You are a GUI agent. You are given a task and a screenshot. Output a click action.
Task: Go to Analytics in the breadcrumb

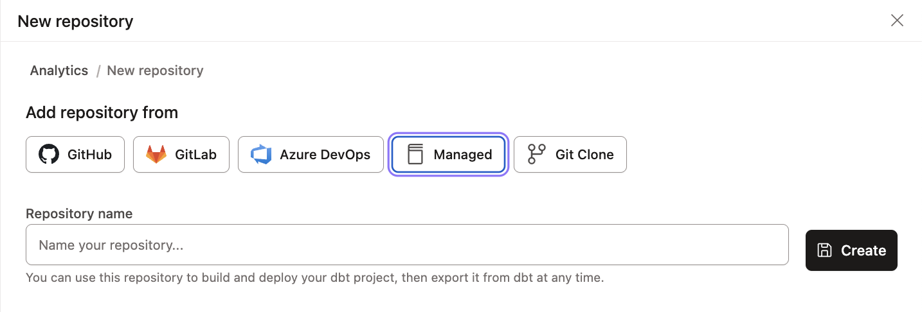(59, 71)
